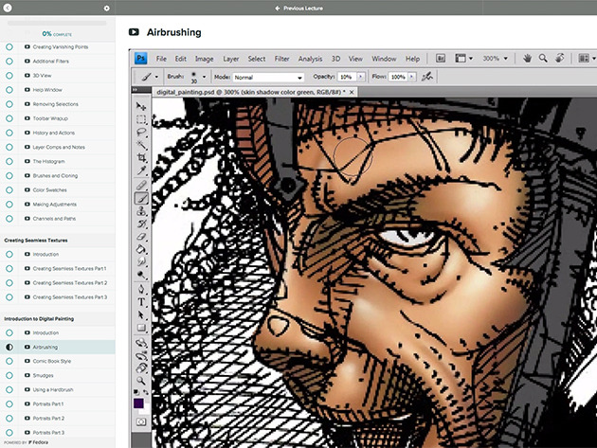597x448 pixels.
Task: Click the Rotate View icon in application bar
Action: 560,58
